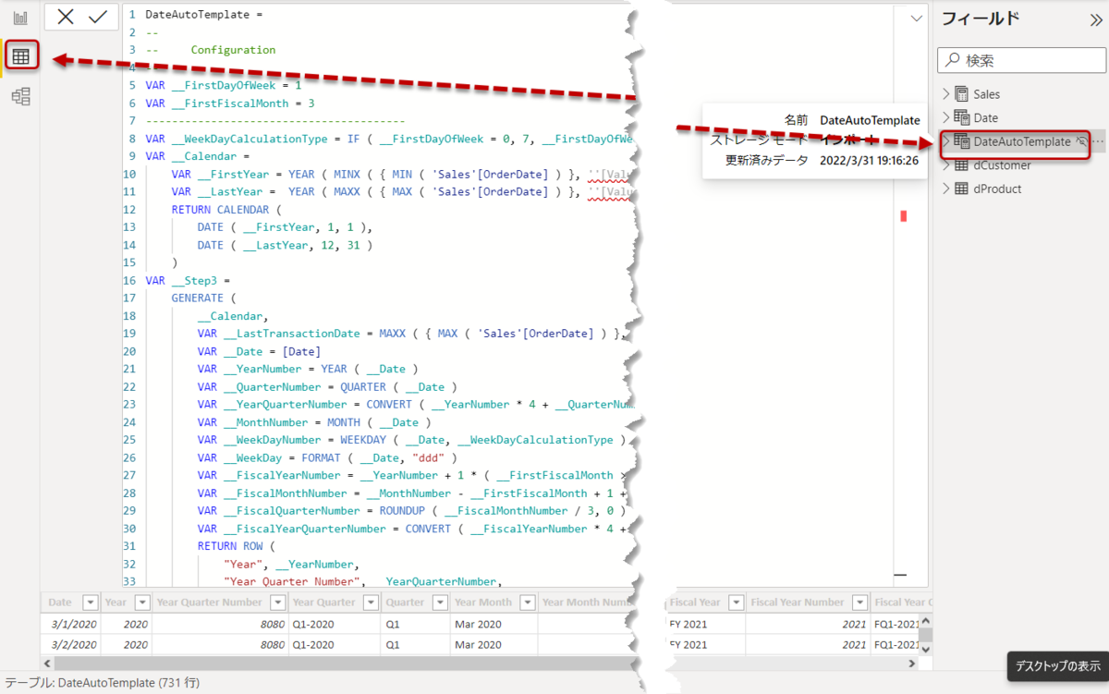Screen dimensions: 1109x694
Task: Open the Year Month column dropdown
Action: pyautogui.click(x=527, y=603)
